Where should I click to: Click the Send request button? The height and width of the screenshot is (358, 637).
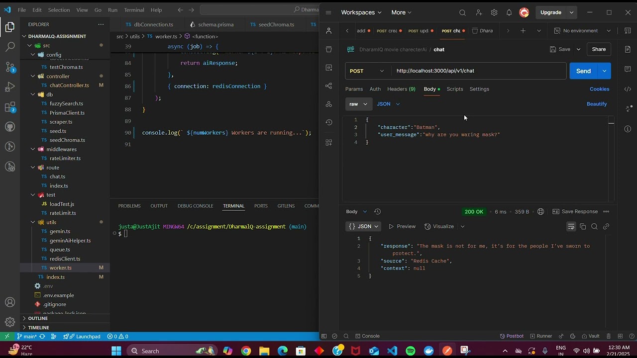click(x=583, y=71)
